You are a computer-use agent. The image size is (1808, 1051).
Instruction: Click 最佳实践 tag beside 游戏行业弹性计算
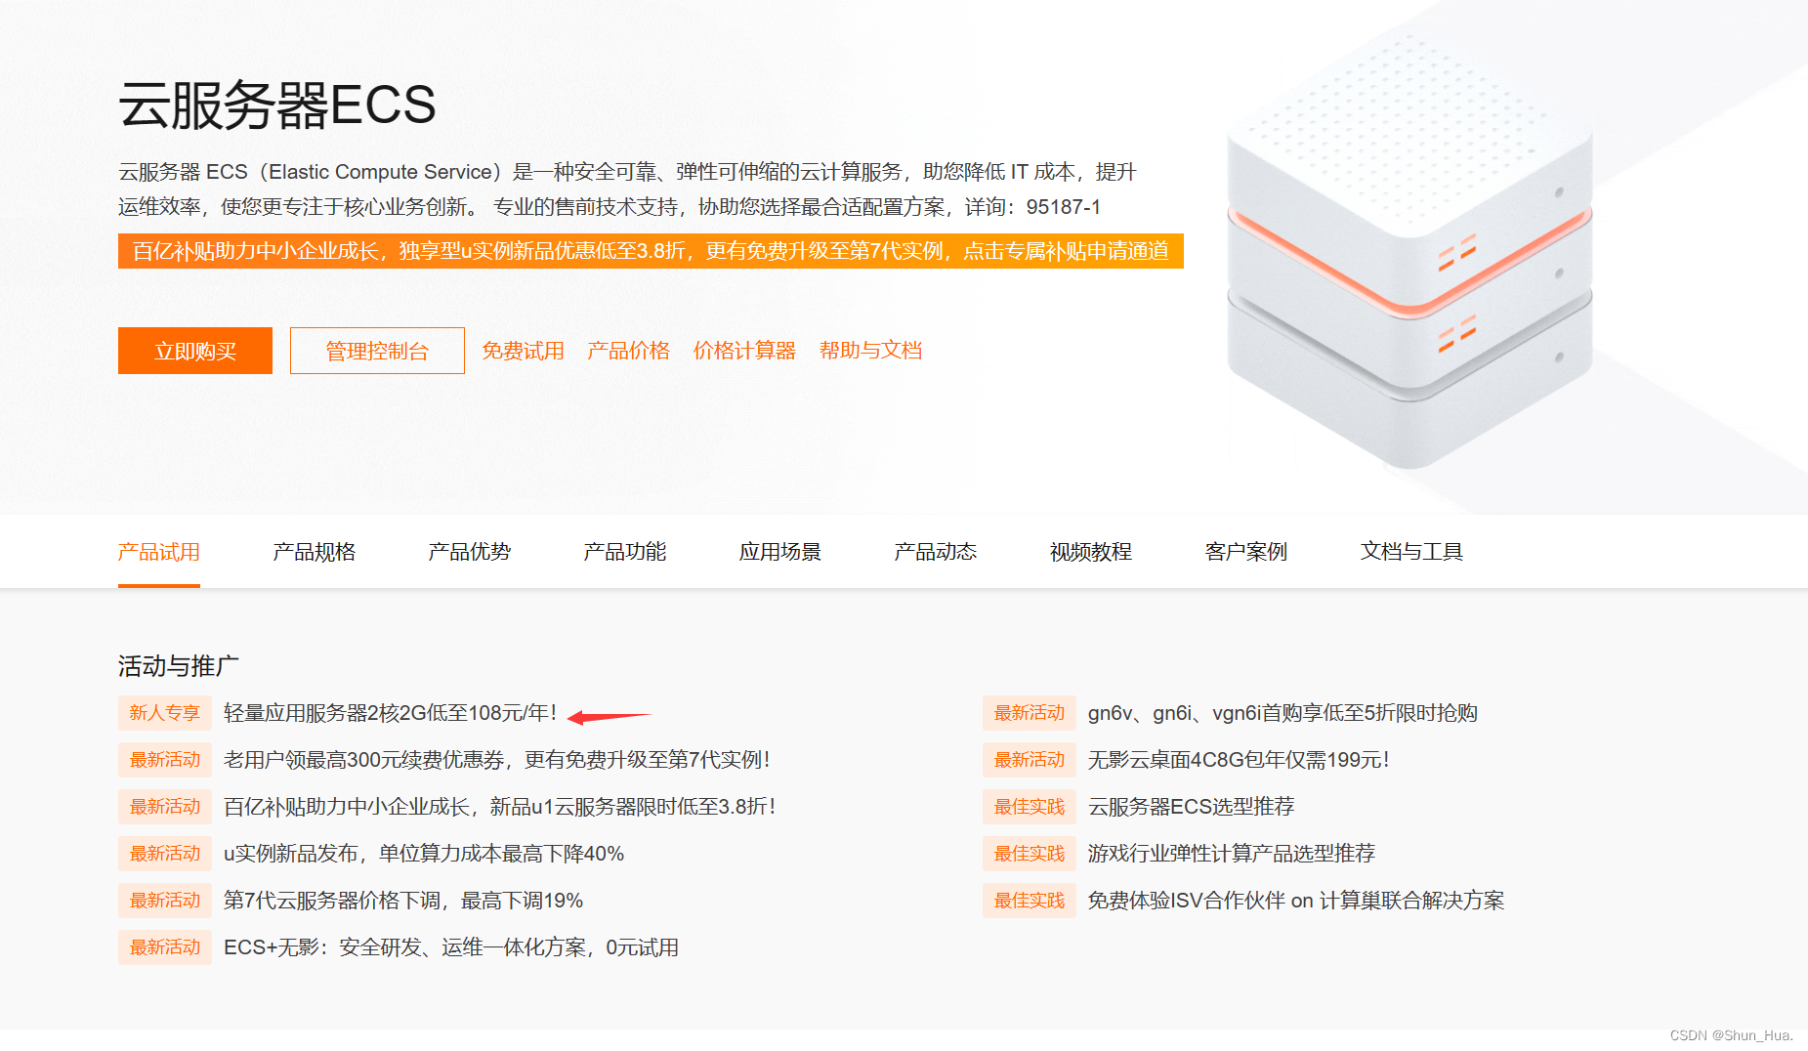tap(1030, 854)
